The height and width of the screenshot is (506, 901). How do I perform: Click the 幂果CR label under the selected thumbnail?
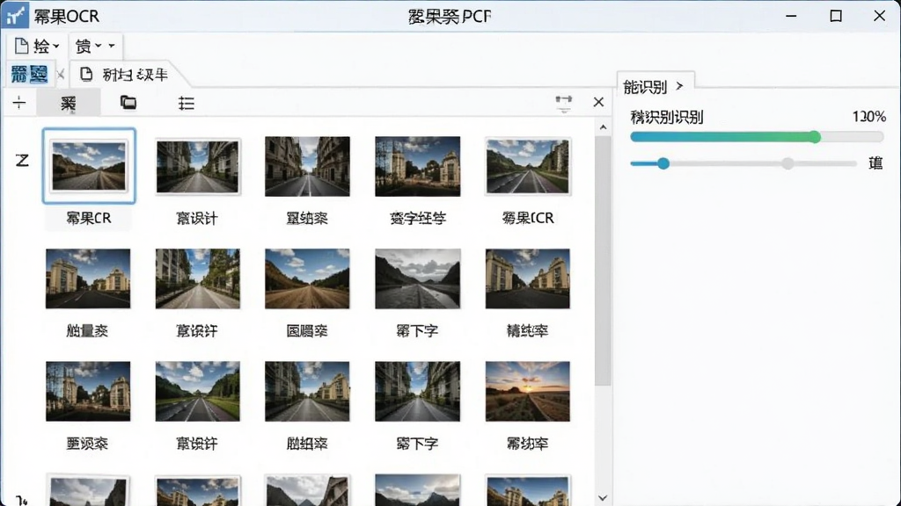point(89,218)
